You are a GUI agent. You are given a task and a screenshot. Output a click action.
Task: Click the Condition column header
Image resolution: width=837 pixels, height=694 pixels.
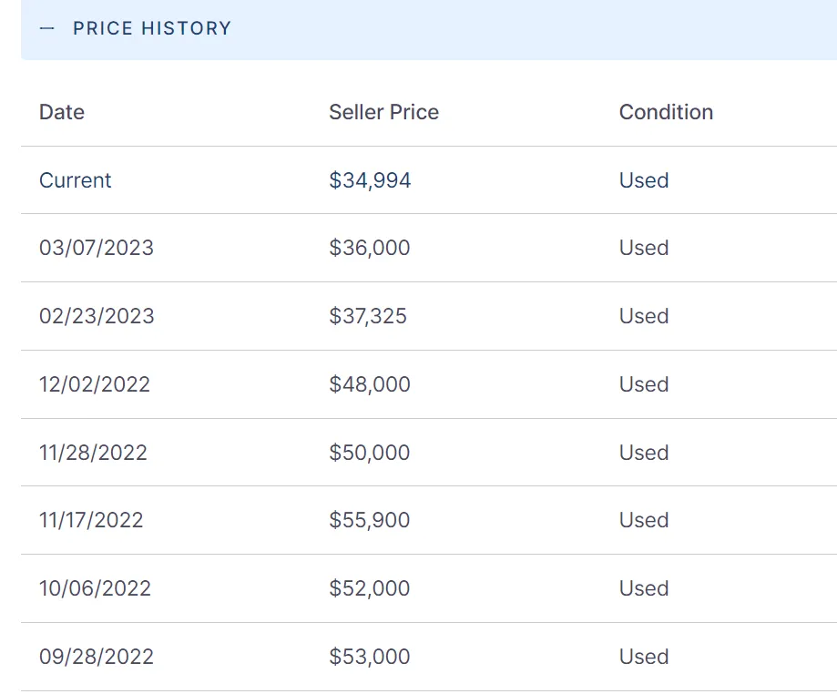(x=666, y=112)
